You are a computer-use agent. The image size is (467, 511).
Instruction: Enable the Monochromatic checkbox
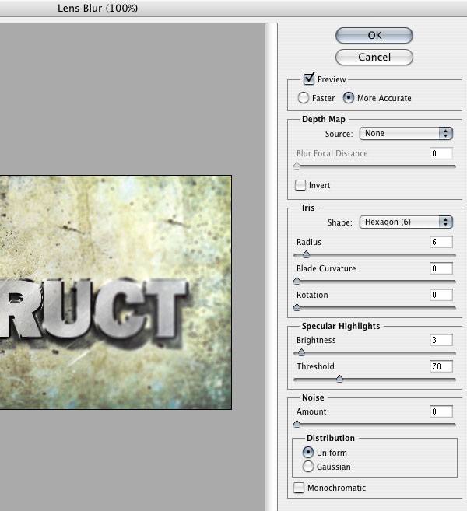300,488
